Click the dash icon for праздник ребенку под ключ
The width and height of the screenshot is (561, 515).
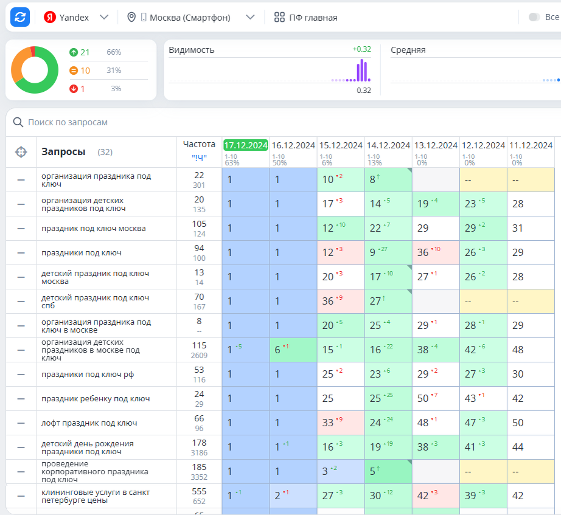(21, 399)
